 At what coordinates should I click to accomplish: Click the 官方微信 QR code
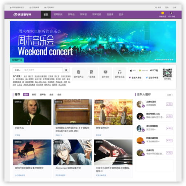[x=167, y=73]
